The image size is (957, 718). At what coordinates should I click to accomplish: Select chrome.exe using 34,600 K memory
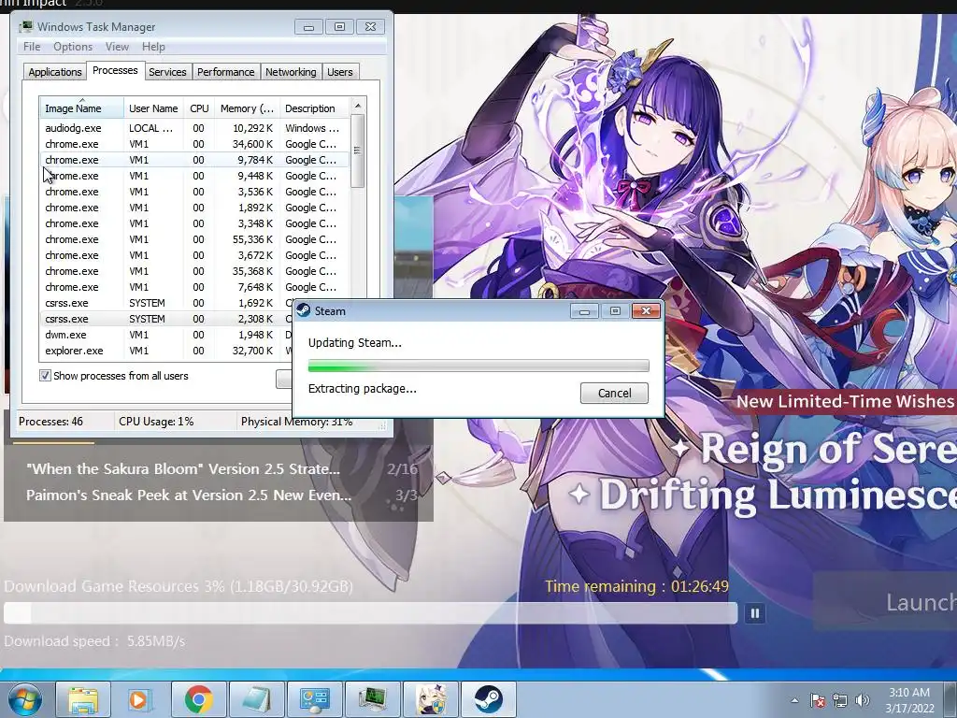[x=194, y=144]
